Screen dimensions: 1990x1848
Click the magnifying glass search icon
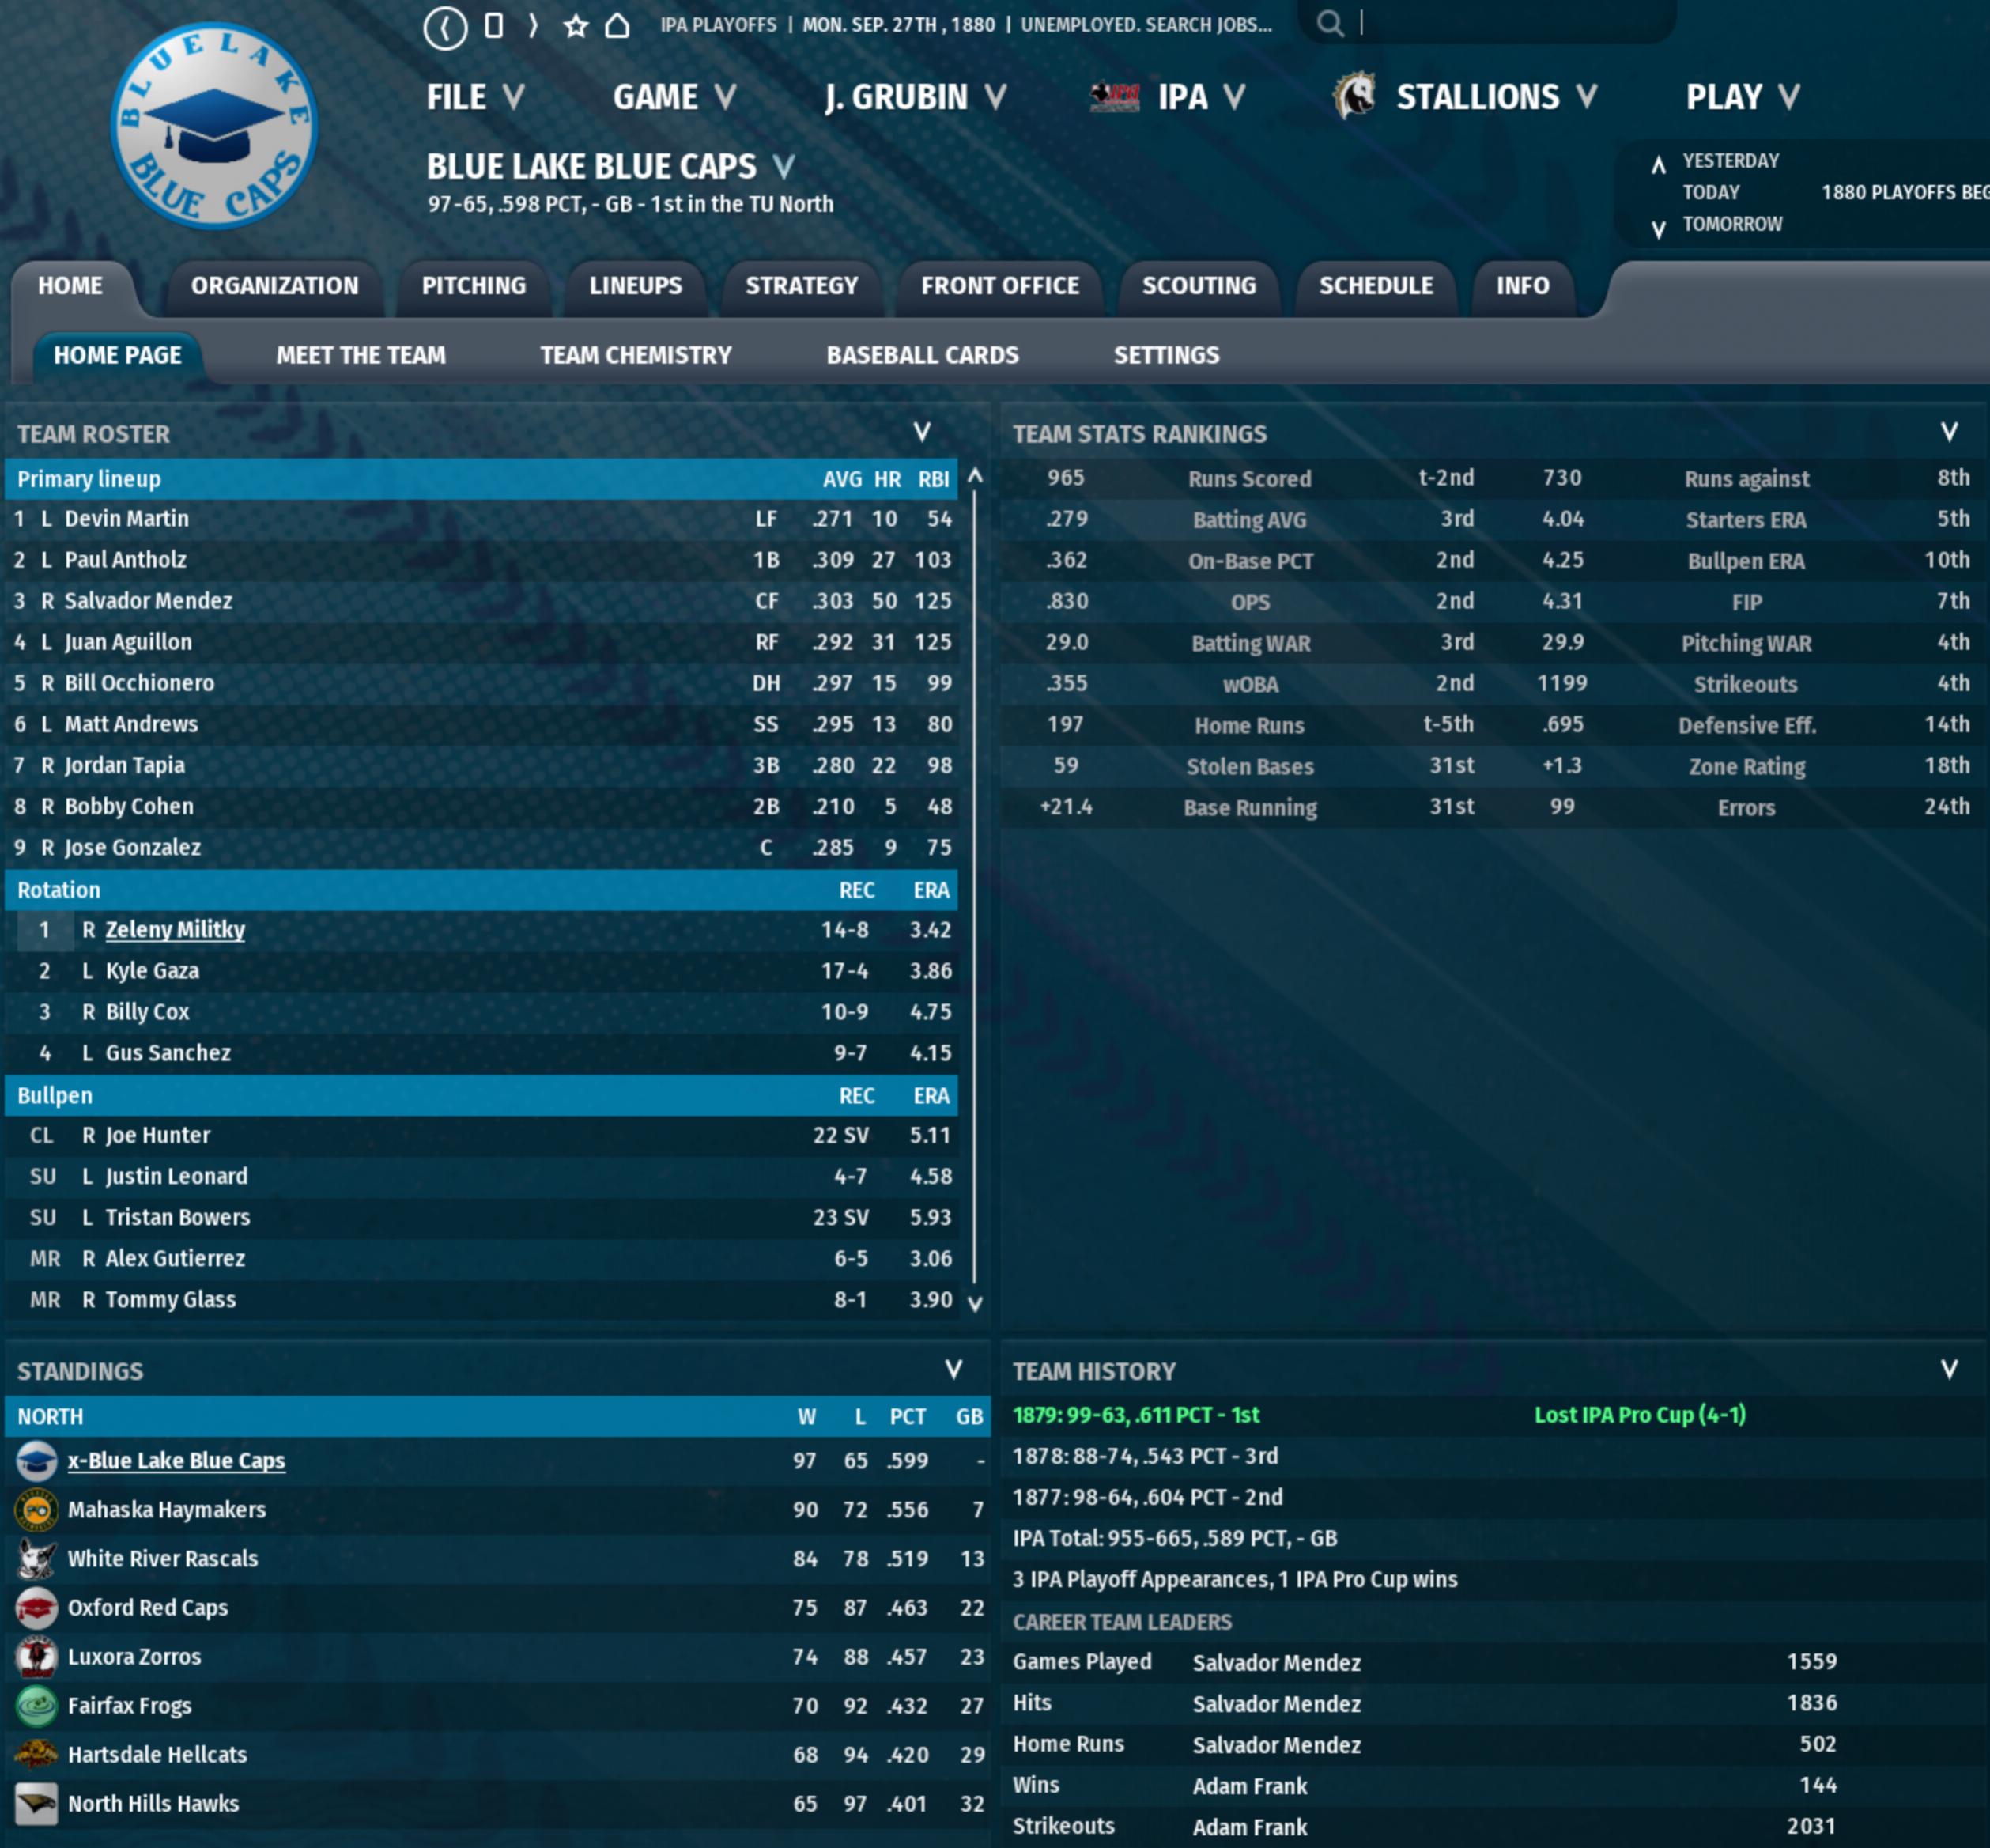pyautogui.click(x=1329, y=24)
